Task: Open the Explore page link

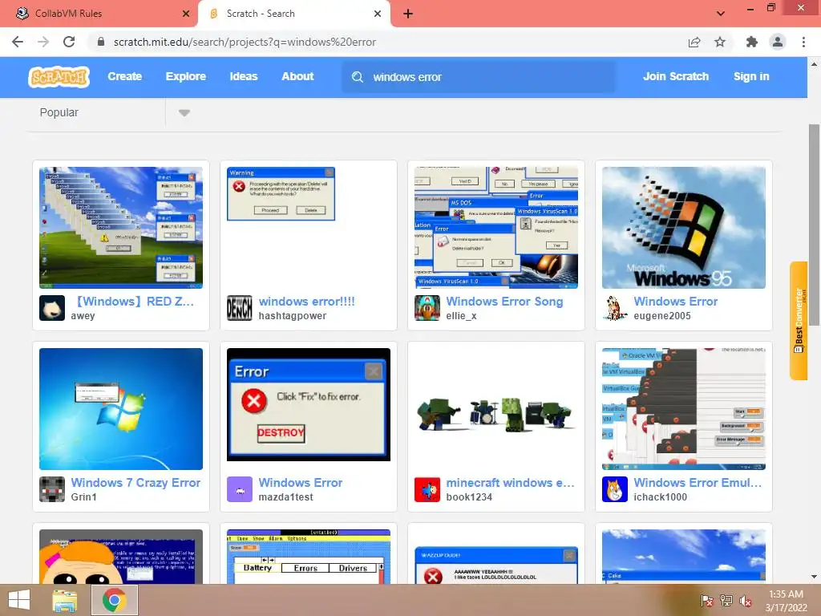Action: click(186, 76)
